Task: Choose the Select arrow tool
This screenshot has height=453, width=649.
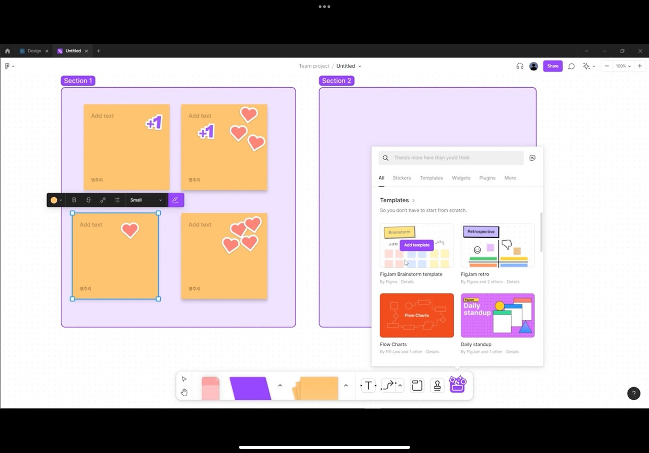Action: pyautogui.click(x=184, y=379)
